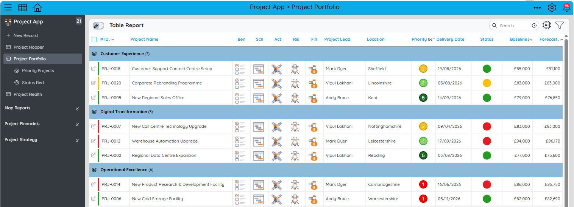Click 'New Cold Storage Facility' project name
The image size is (574, 207).
[157, 199]
